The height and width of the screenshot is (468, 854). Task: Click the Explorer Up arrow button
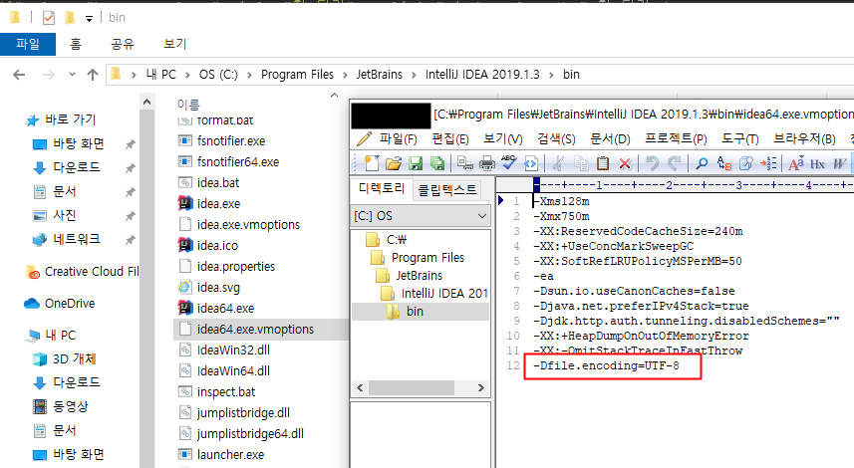pyautogui.click(x=93, y=75)
